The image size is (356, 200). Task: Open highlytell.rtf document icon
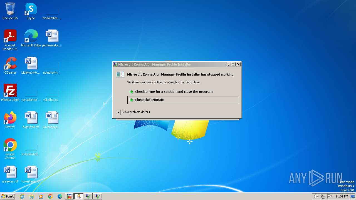[x=31, y=120]
